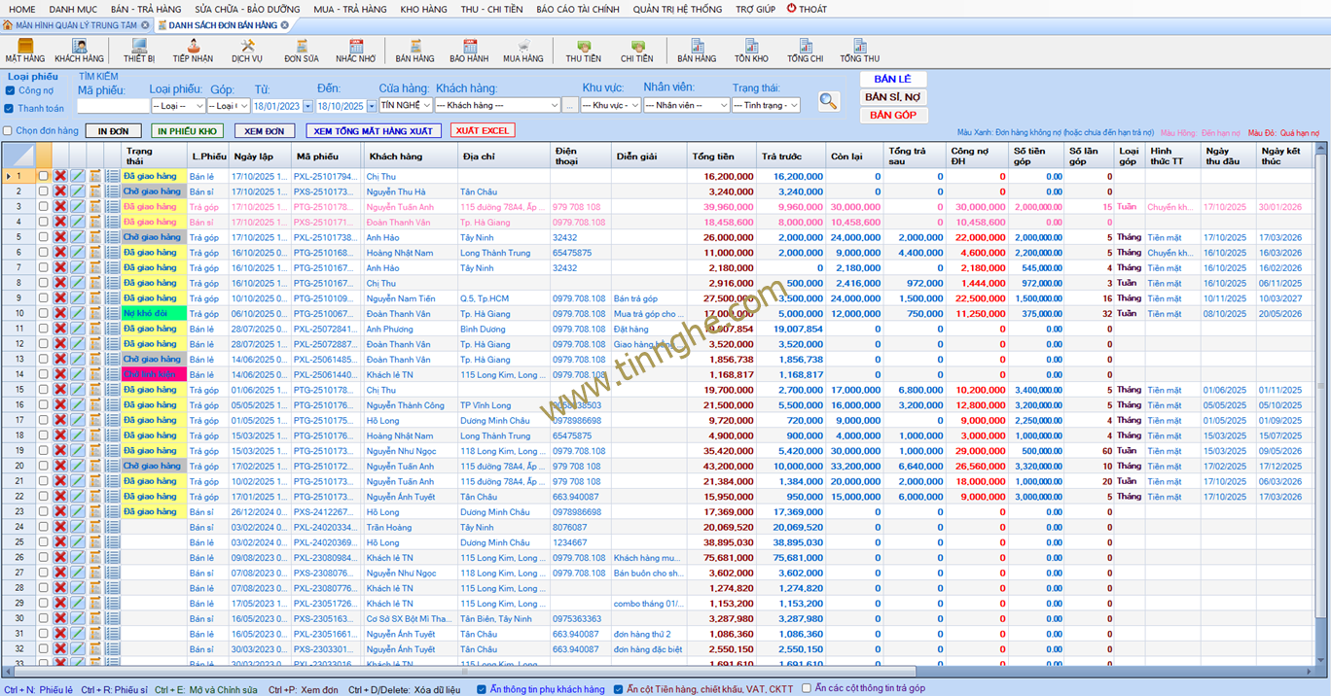Open the Nhân viên dropdown

pos(722,105)
